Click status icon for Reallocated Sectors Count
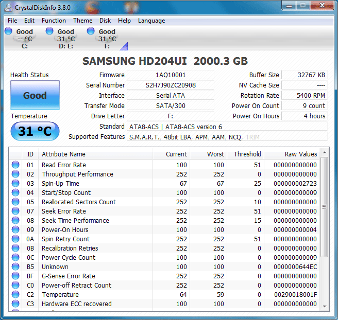 pyautogui.click(x=15, y=202)
